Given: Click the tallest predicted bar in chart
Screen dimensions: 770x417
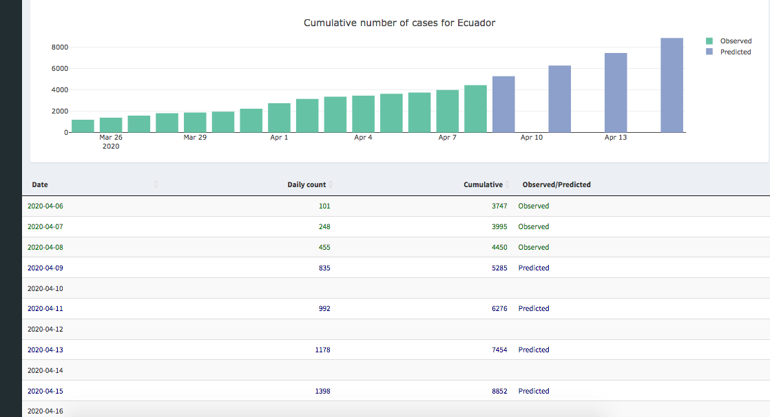Looking at the screenshot, I should point(672,85).
